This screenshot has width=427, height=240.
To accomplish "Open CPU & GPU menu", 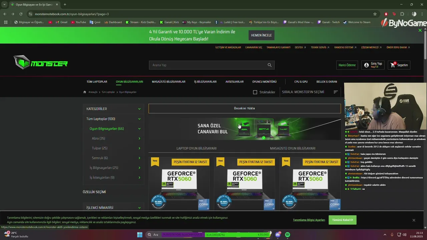I will (301, 82).
